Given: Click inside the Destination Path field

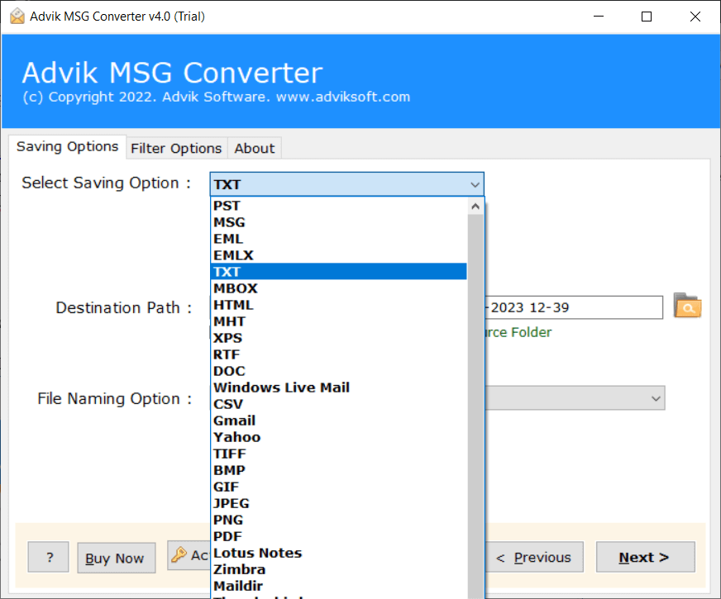Looking at the screenshot, I should [x=573, y=307].
